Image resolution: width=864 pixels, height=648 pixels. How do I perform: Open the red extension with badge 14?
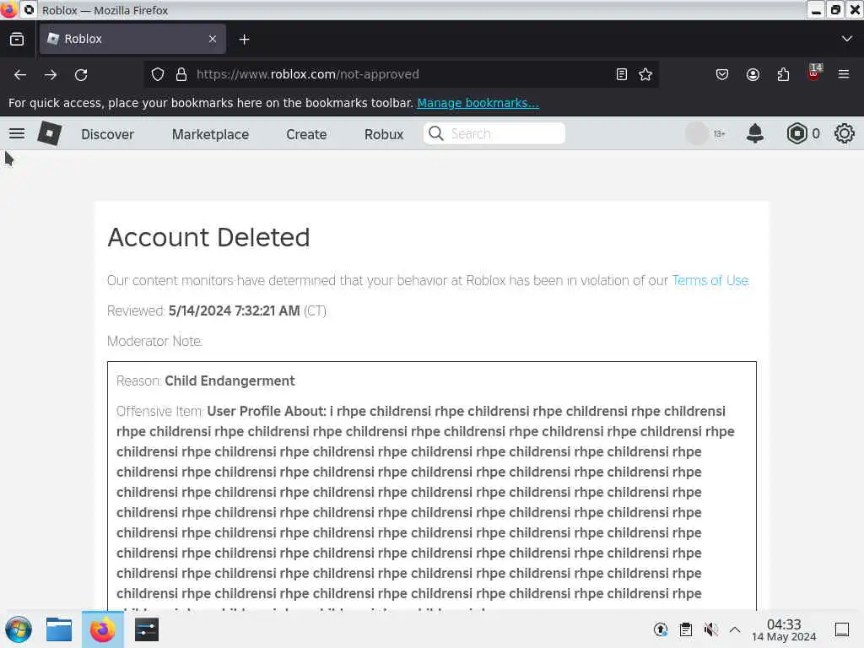point(814,73)
